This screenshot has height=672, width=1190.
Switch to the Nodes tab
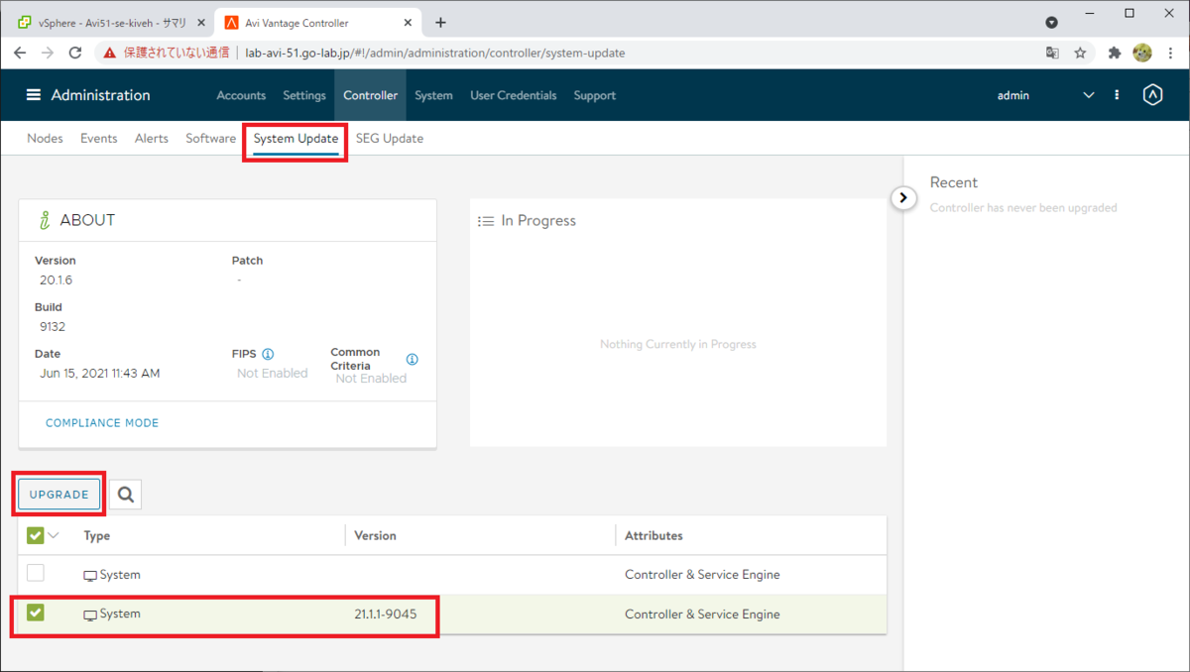(45, 138)
